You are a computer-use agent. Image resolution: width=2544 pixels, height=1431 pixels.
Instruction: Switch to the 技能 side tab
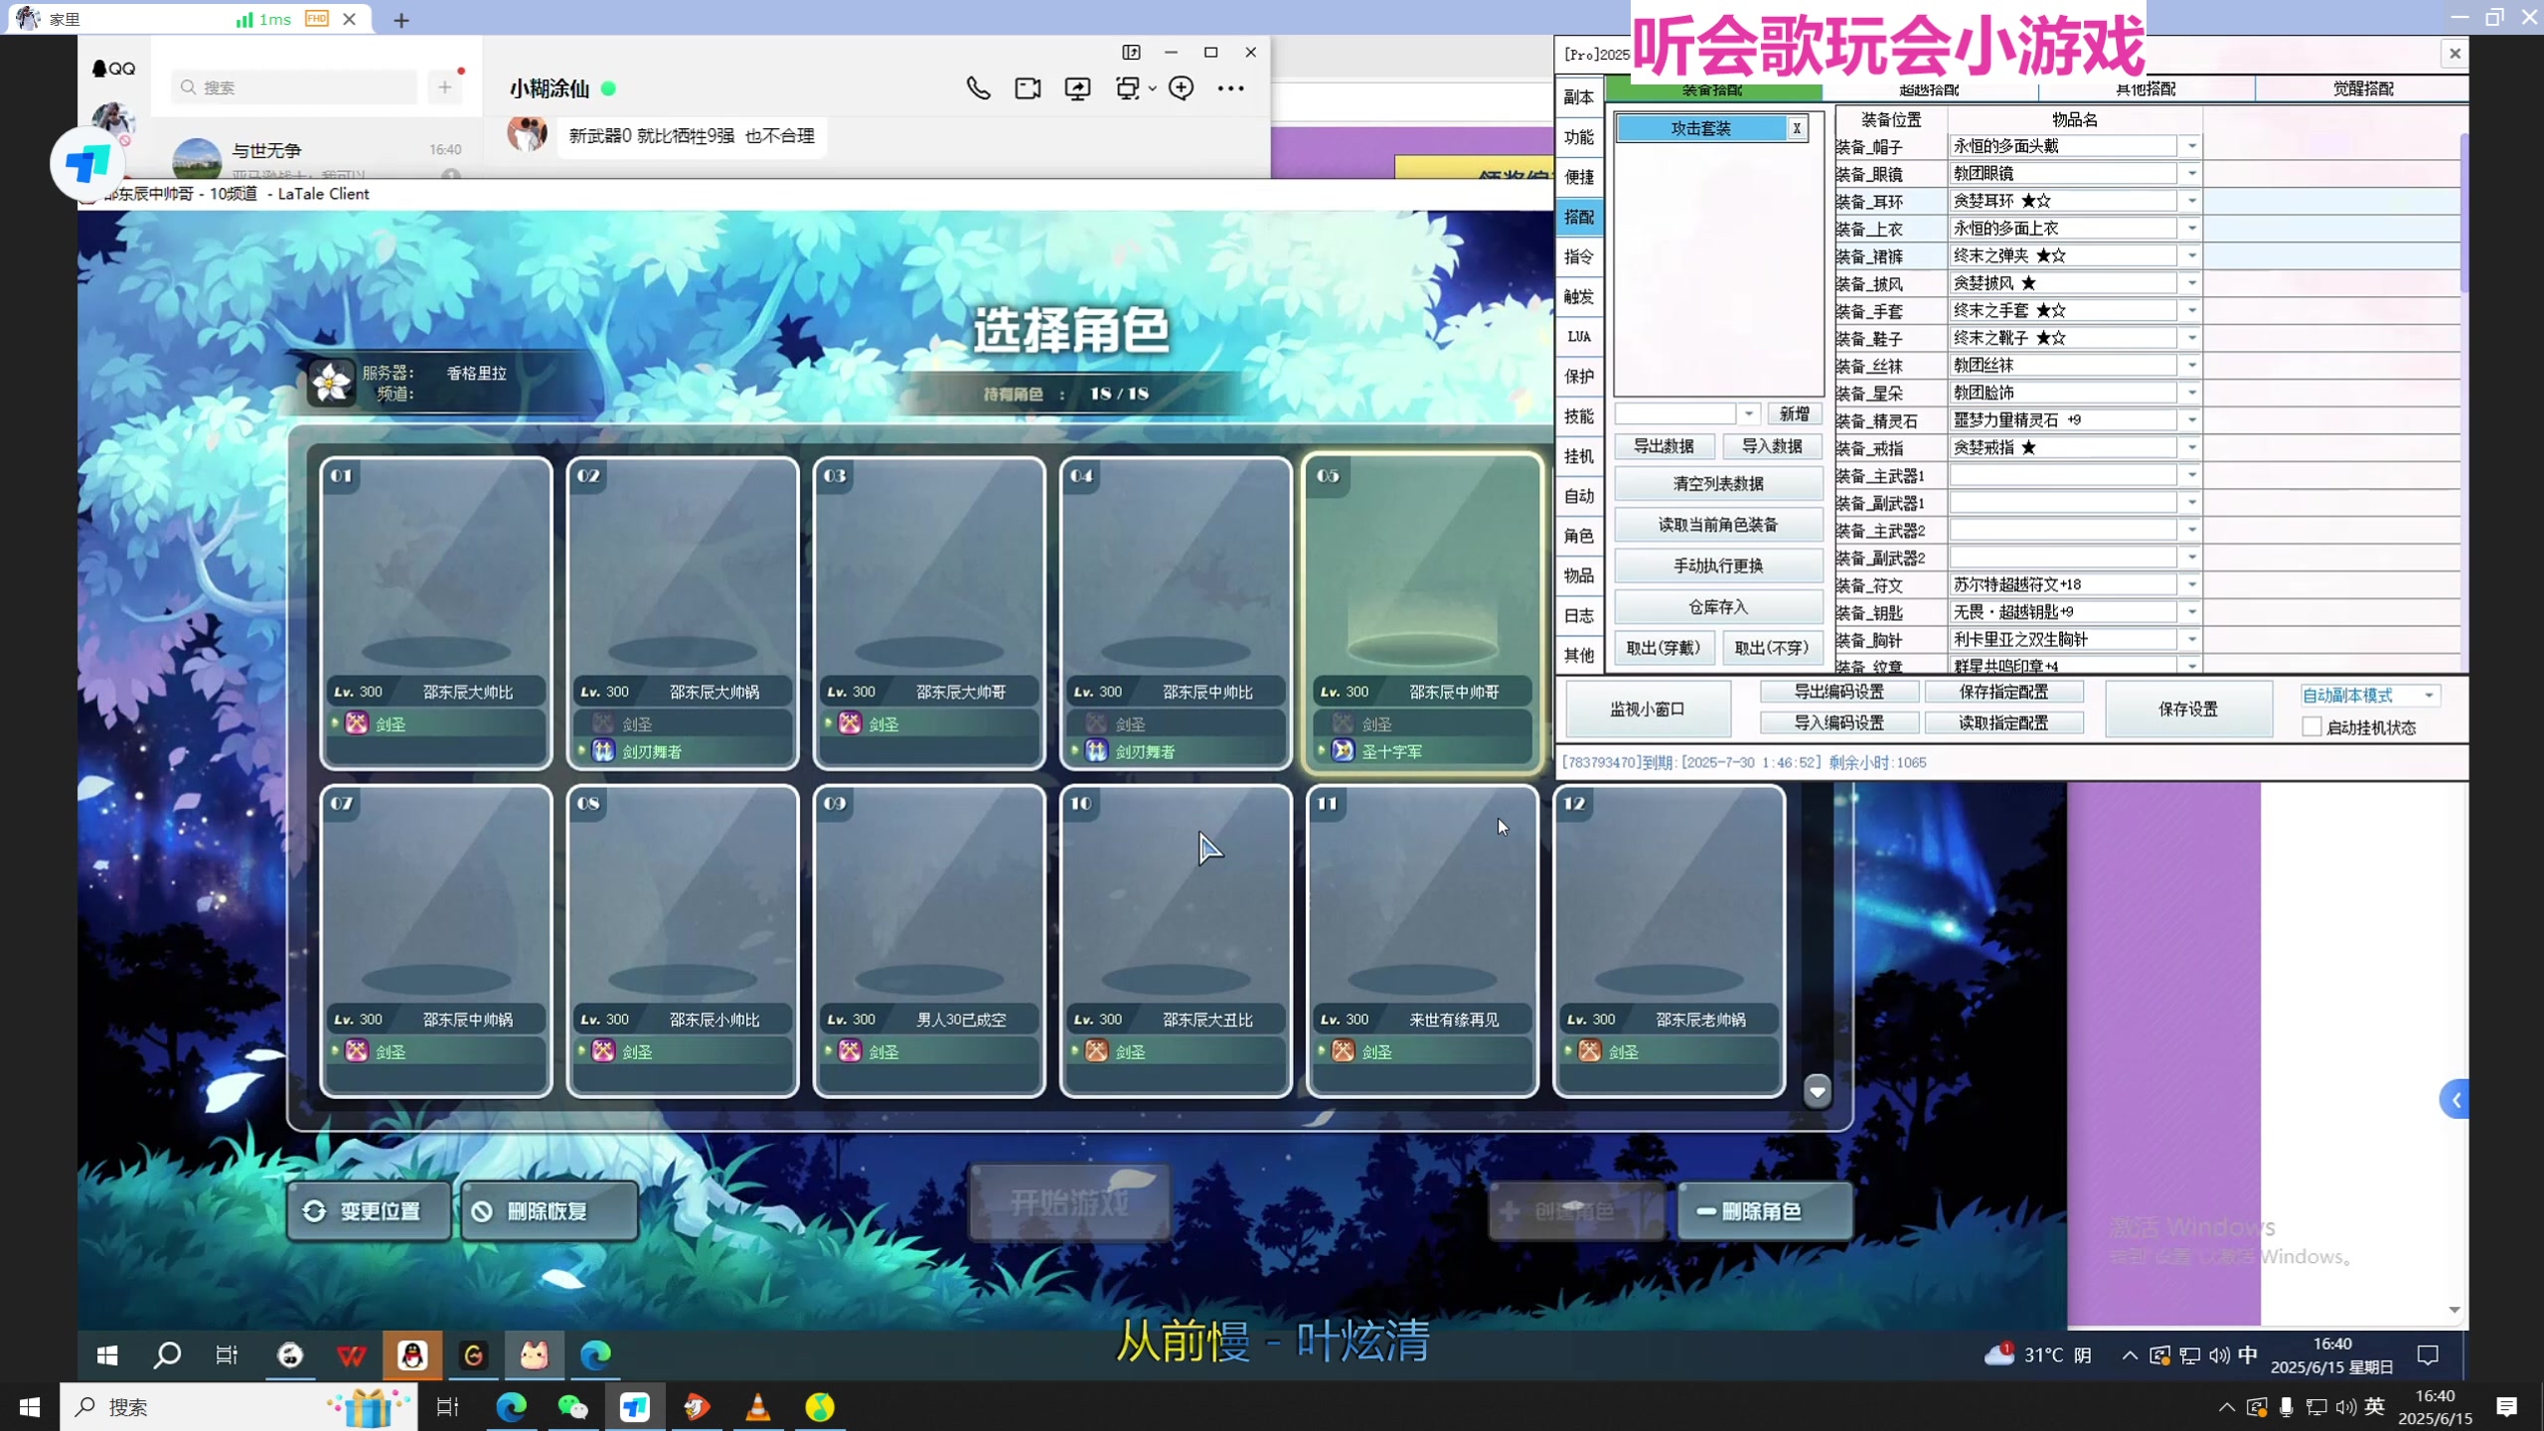1579,416
